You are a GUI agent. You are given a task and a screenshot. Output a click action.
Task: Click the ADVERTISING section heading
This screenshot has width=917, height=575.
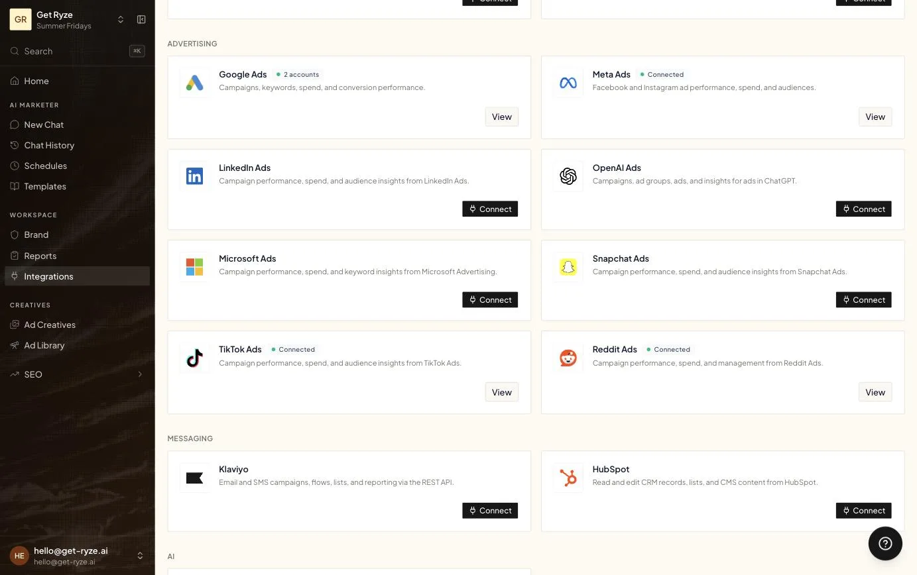[x=192, y=44]
